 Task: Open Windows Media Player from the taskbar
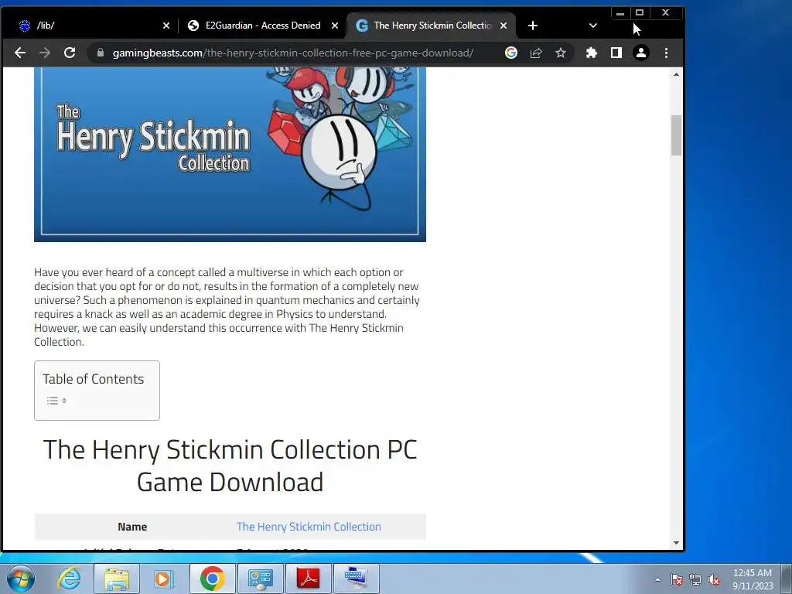tap(164, 579)
